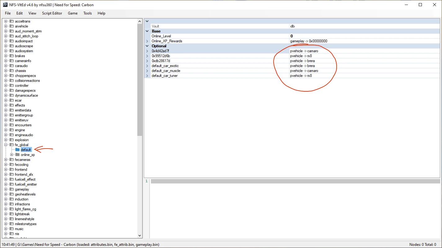Click the explosion locked folder icon
442x248 pixels.
11,140
